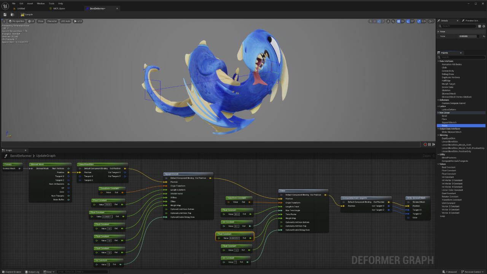Open the viewport options hamburger menu
The image size is (487, 274).
click(4, 21)
